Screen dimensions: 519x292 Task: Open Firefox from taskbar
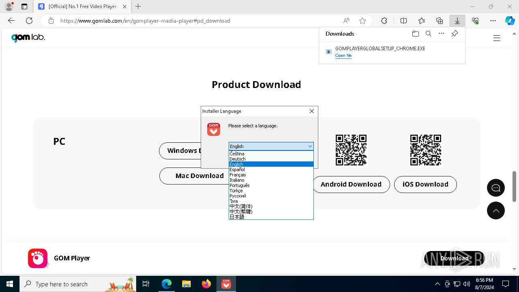[206, 284]
